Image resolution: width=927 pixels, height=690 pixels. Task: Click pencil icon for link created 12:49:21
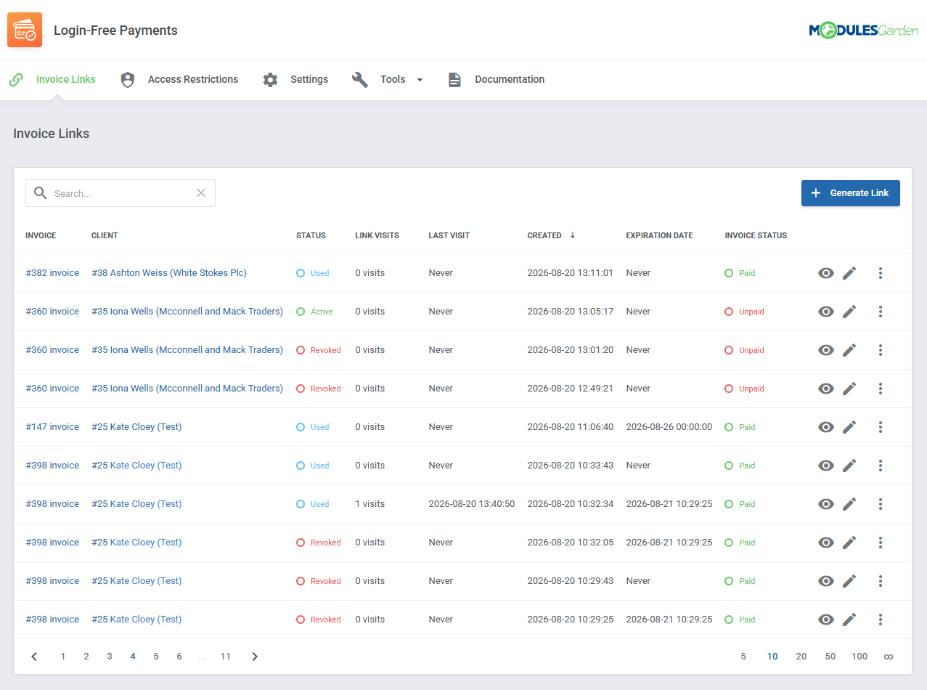point(849,389)
